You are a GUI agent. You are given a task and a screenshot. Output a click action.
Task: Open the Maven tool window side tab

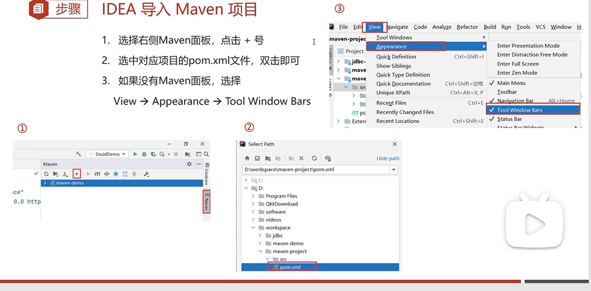point(207,202)
